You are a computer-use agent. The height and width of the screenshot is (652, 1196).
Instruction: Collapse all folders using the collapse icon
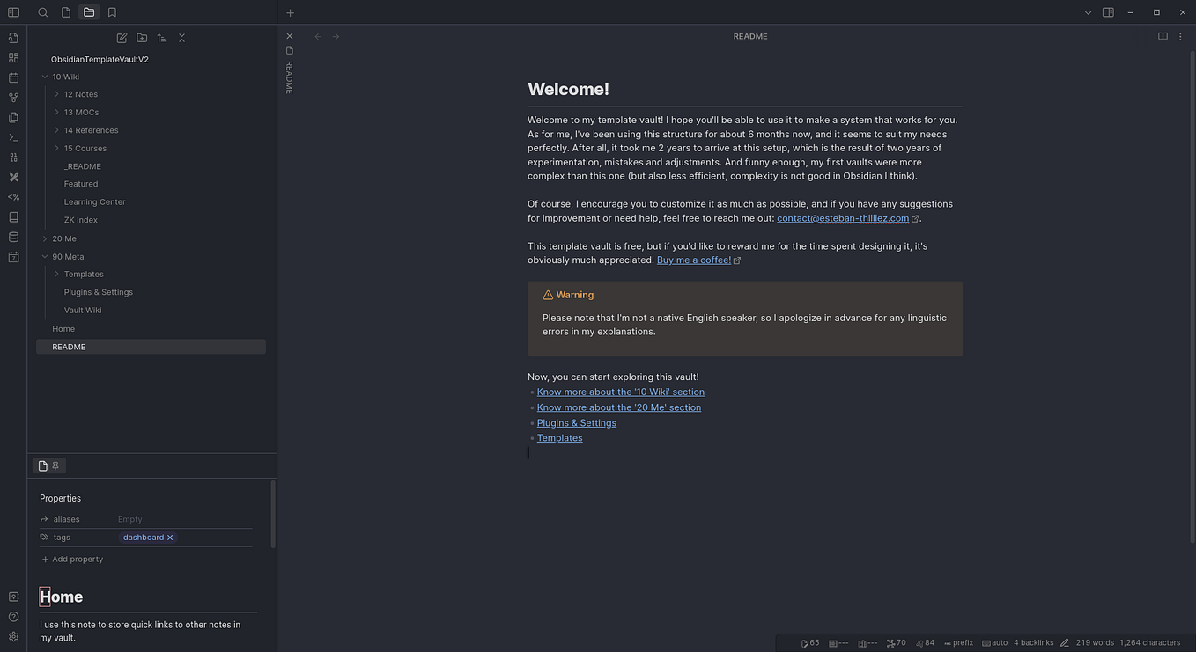coord(181,38)
